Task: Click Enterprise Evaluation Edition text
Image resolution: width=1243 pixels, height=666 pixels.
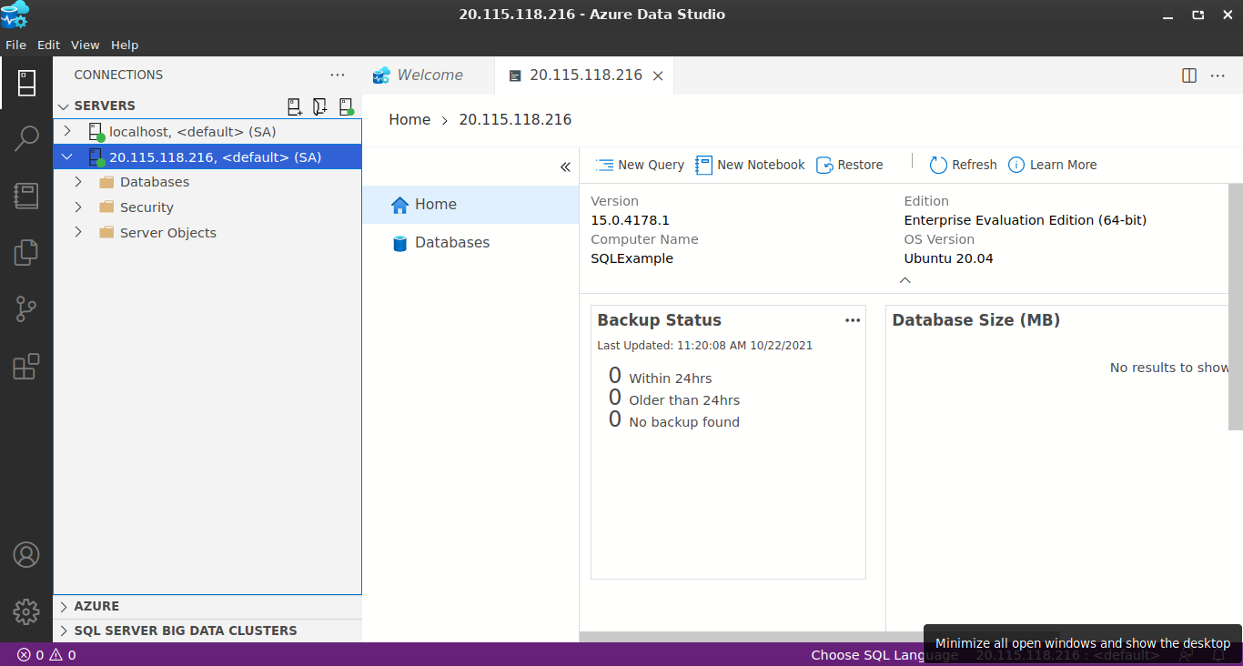Action: (1025, 220)
